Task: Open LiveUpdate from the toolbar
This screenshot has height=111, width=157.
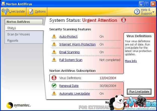Action: (14, 12)
